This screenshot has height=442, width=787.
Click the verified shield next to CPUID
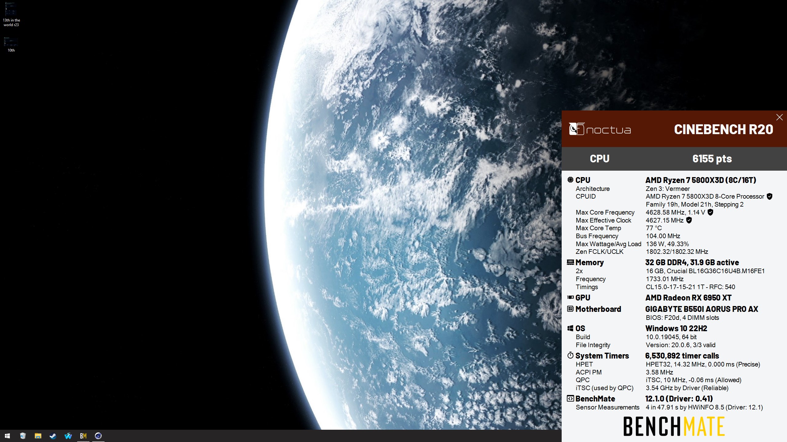point(769,196)
